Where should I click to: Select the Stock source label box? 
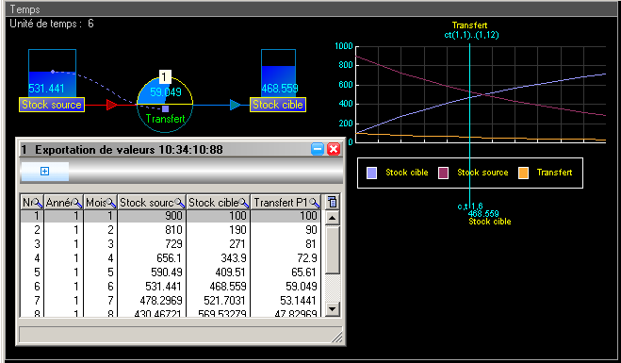52,105
